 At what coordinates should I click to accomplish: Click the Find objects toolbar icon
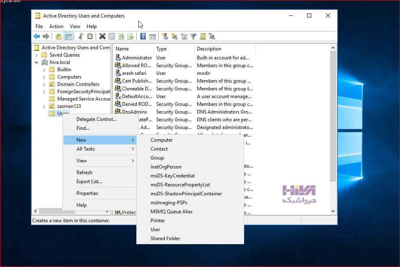pos(203,37)
